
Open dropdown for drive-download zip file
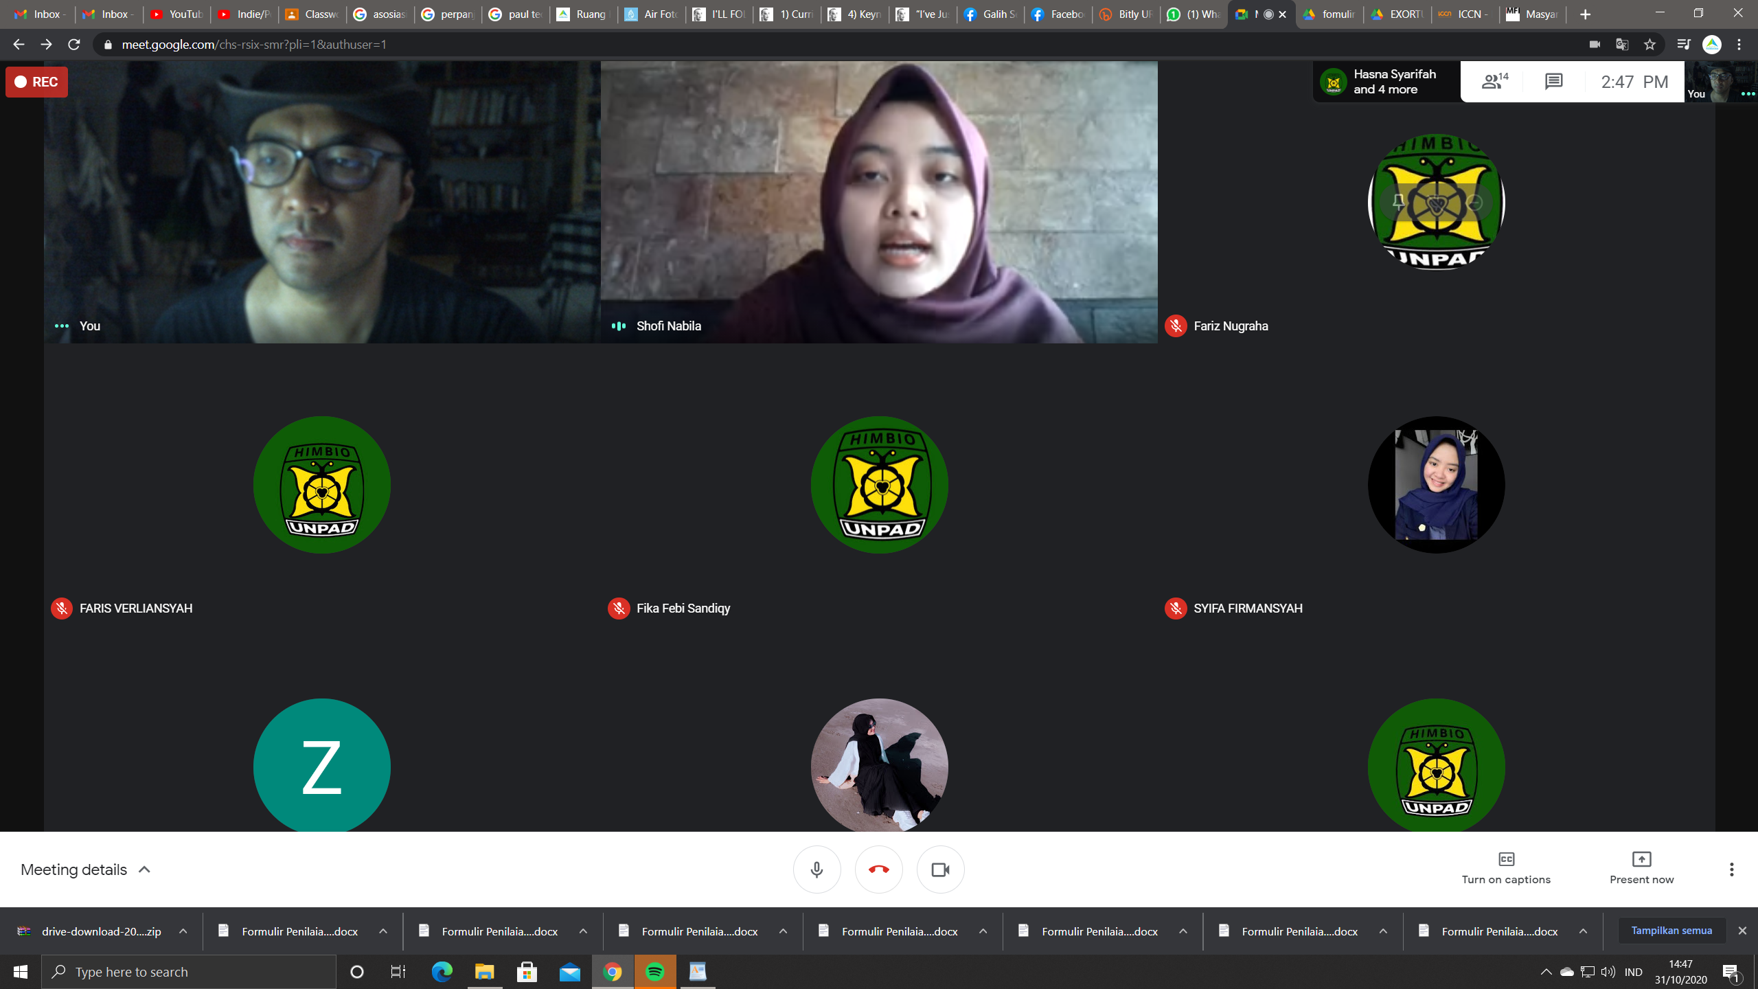tap(183, 931)
